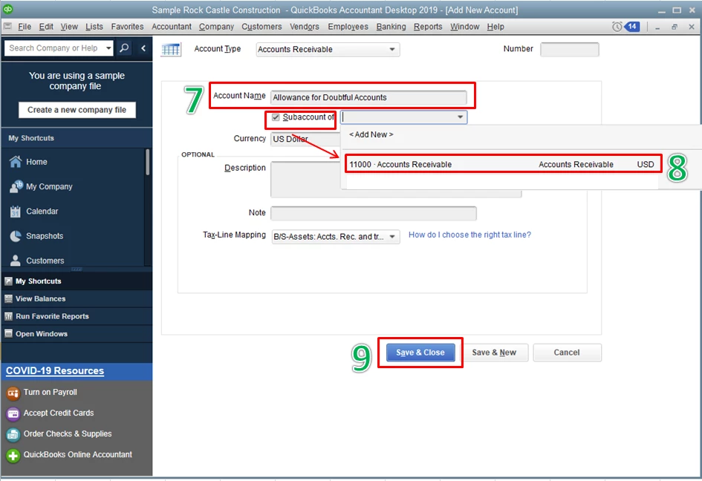
Task: Click the Customers person icon
Action: [15, 261]
